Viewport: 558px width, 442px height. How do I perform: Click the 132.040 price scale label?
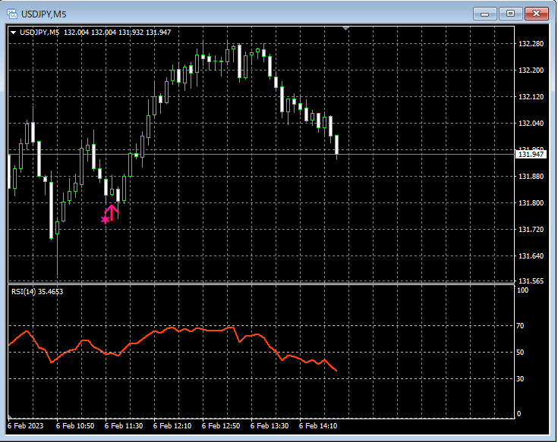click(x=531, y=124)
